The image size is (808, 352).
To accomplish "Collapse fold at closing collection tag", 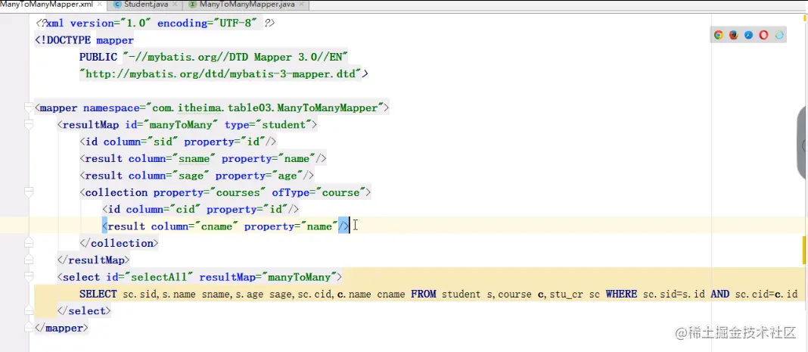I will pyautogui.click(x=29, y=243).
